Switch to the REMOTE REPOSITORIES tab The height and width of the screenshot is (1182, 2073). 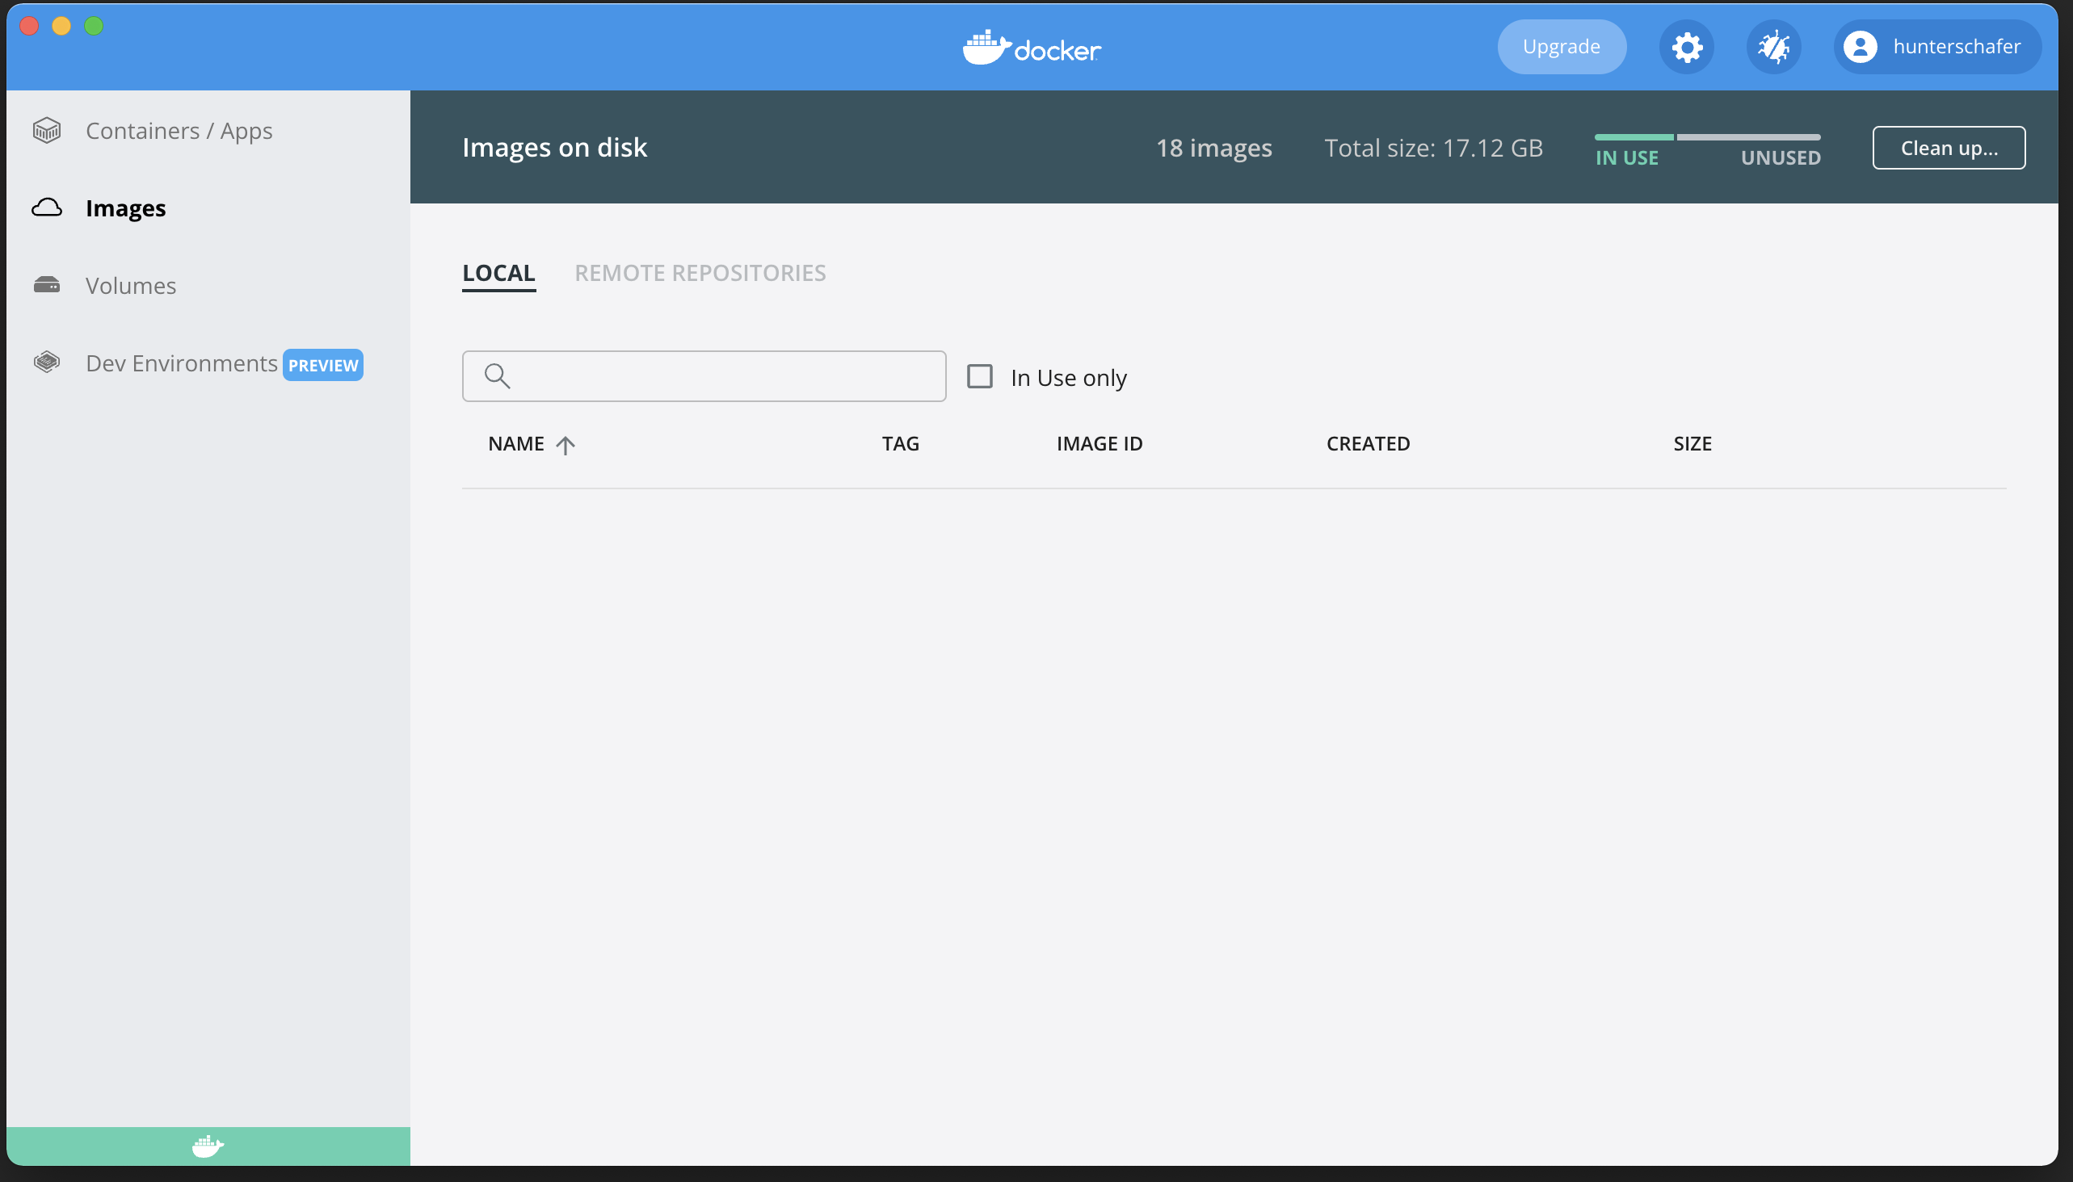700,273
